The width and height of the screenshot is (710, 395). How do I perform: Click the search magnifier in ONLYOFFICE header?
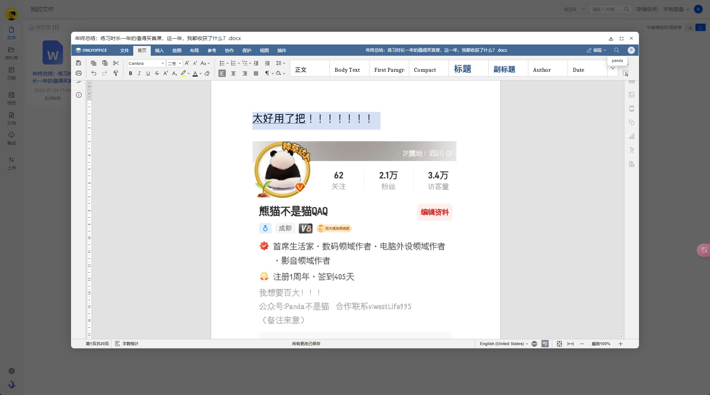click(616, 50)
